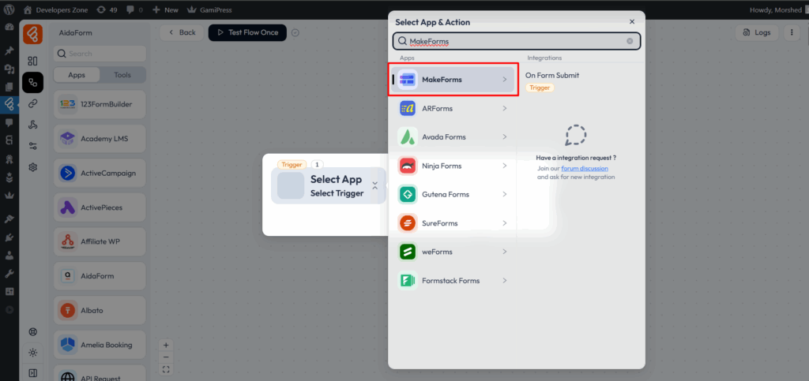Expand Avada Forms row chevron
Viewport: 809px width, 381px height.
tap(505, 137)
